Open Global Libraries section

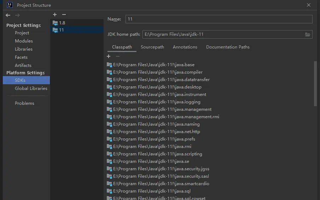point(31,88)
